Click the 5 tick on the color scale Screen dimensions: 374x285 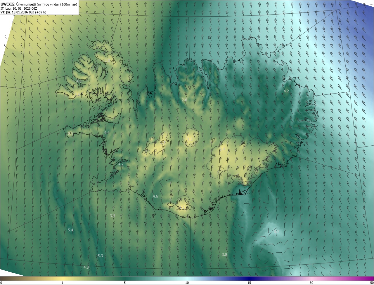tap(125, 283)
